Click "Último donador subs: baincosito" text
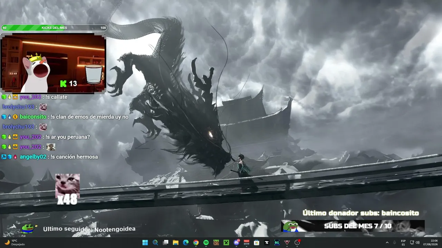Viewport: 442px width, 248px height. tap(361, 213)
